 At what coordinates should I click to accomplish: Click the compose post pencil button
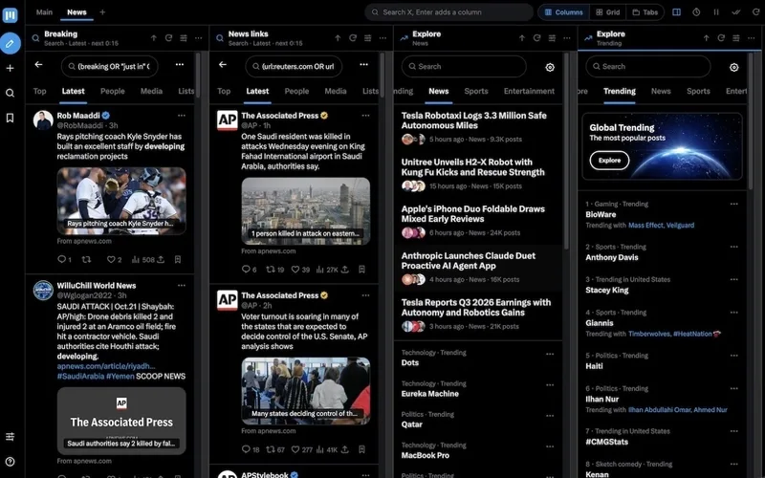pos(10,44)
